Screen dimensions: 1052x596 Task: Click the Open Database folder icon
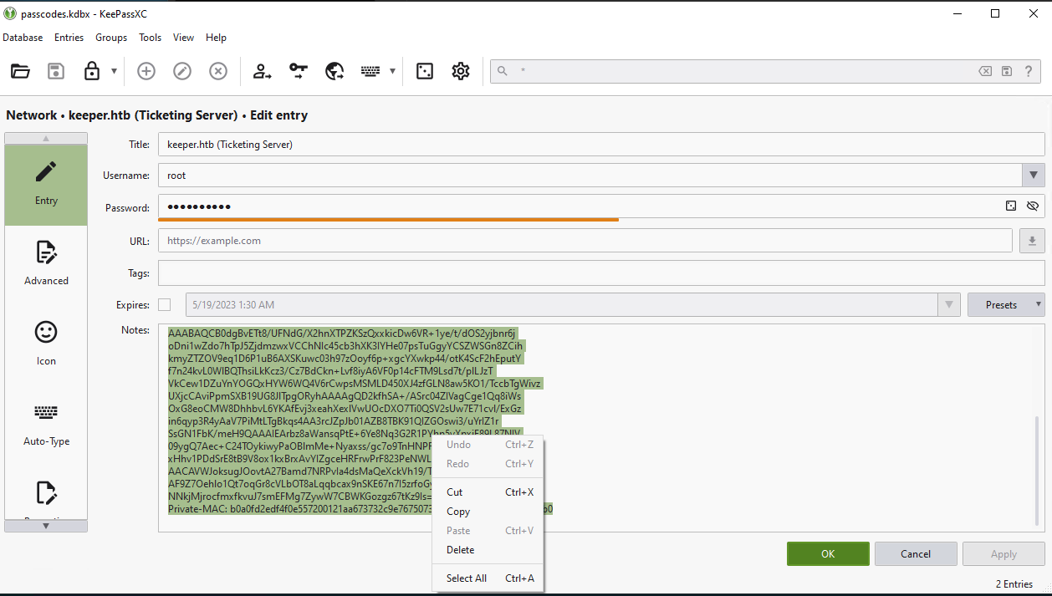pyautogui.click(x=20, y=71)
